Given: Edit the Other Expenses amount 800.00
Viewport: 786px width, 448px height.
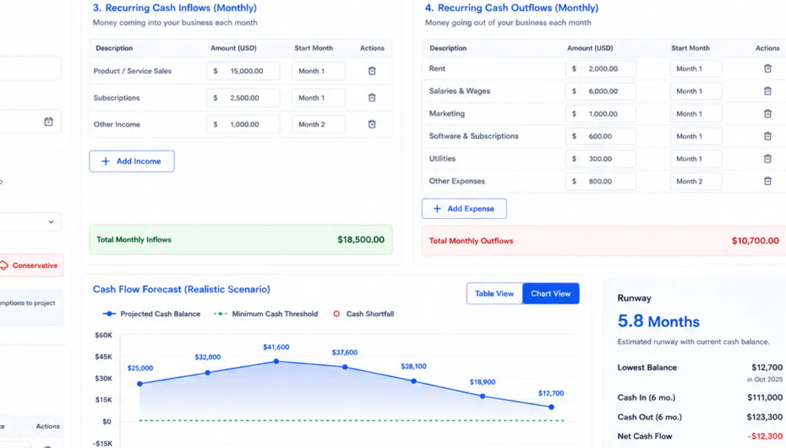Looking at the screenshot, I should [601, 181].
